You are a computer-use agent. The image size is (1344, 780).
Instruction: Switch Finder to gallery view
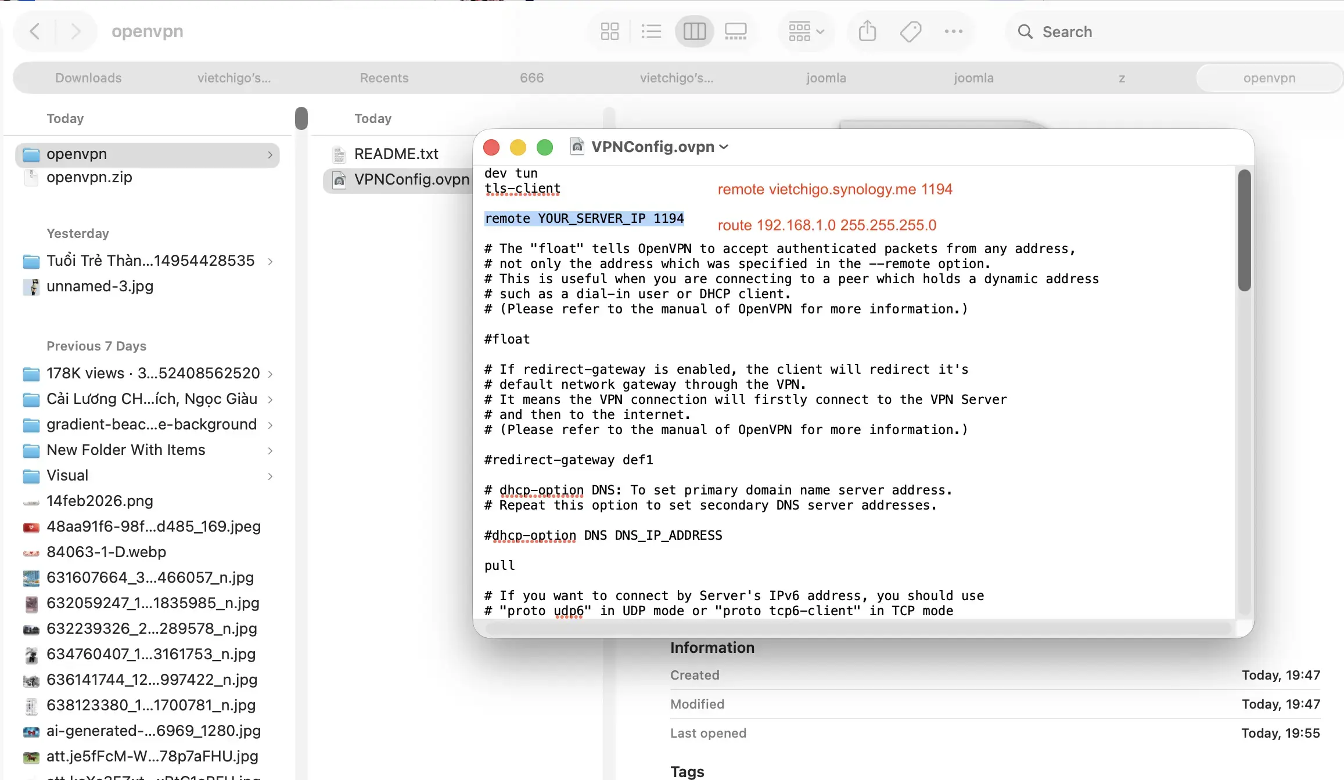click(x=736, y=31)
